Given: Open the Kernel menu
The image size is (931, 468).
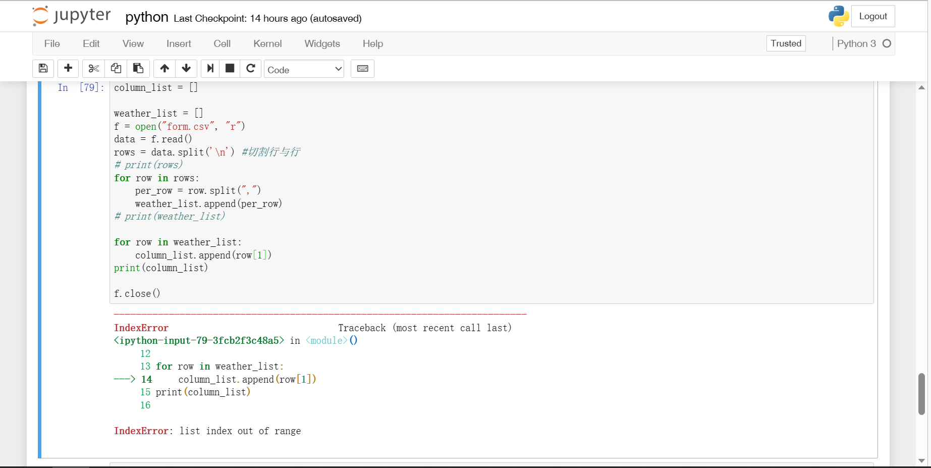Looking at the screenshot, I should coord(267,44).
